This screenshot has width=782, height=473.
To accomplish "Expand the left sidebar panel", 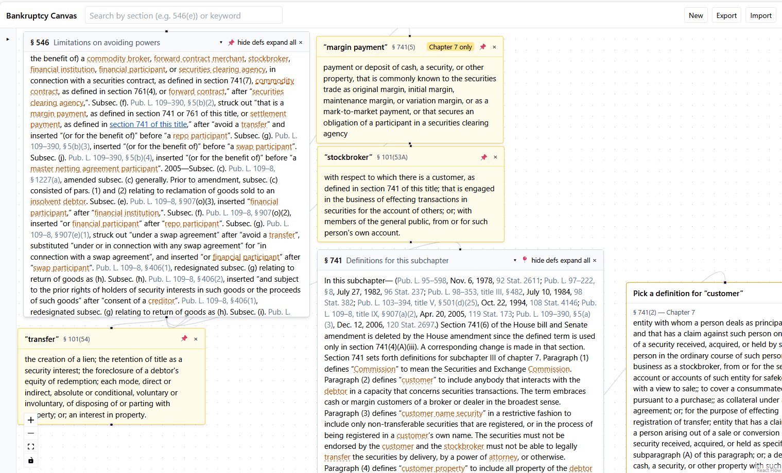I will tap(8, 39).
